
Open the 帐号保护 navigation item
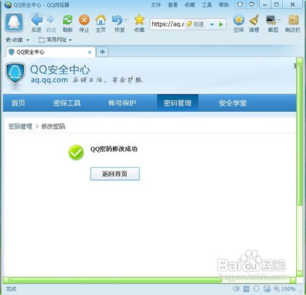[x=122, y=103]
